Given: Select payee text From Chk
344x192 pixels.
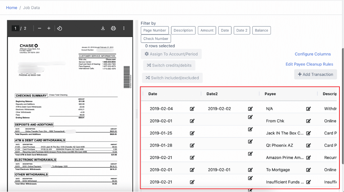Looking at the screenshot, I should 275,121.
